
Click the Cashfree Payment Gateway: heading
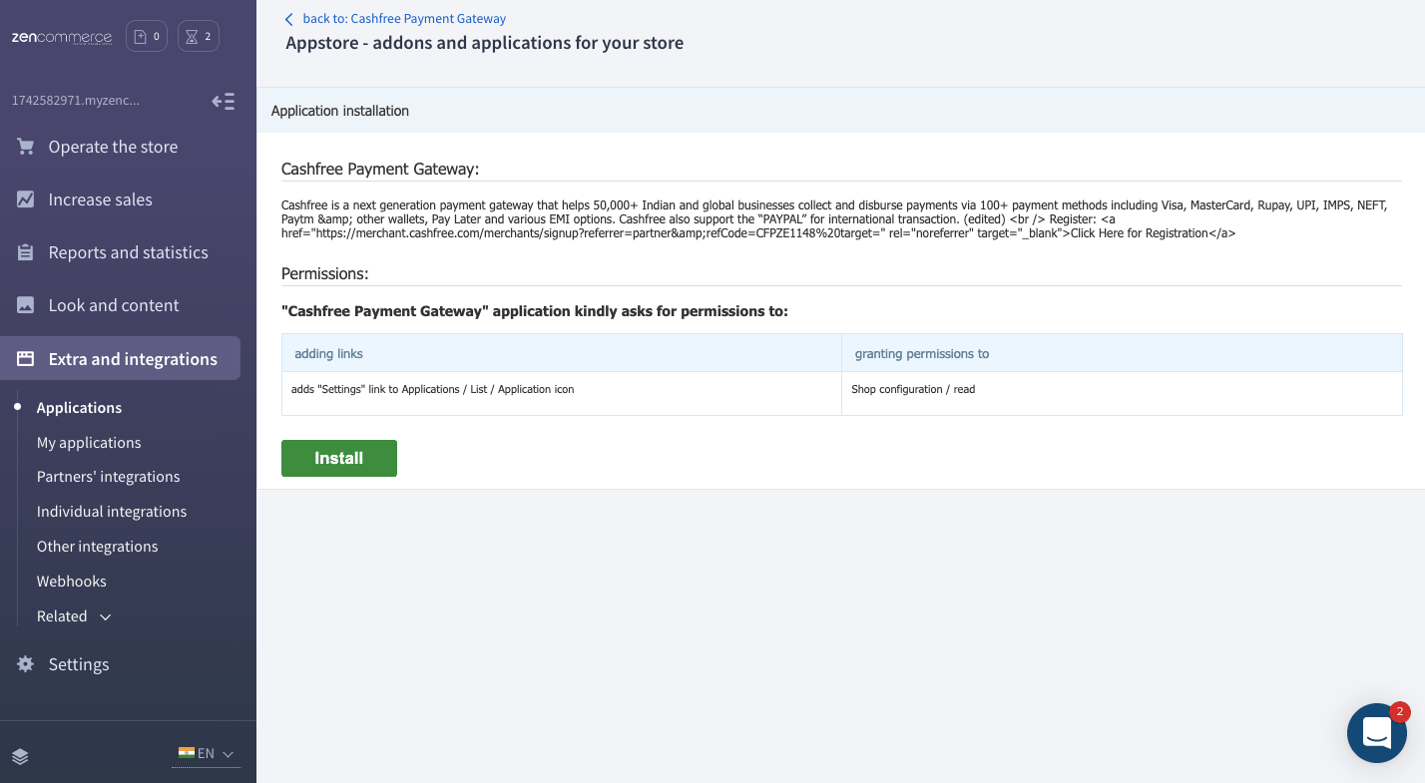[380, 170]
